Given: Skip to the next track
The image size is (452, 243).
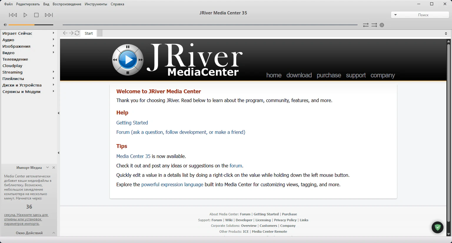Looking at the screenshot, I should 49,15.
